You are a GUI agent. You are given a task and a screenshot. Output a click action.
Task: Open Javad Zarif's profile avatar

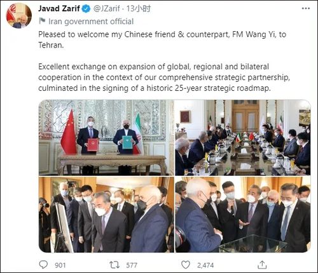point(19,16)
